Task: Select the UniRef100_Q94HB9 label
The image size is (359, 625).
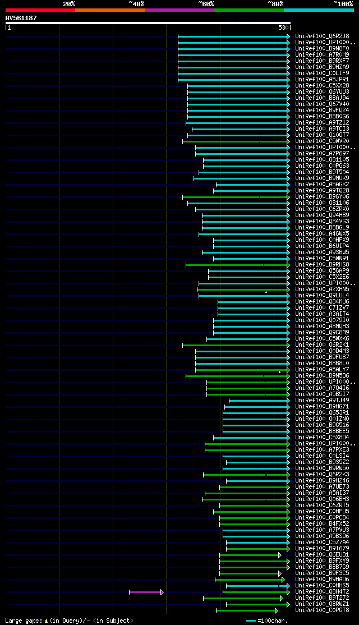Action: tap(322, 215)
